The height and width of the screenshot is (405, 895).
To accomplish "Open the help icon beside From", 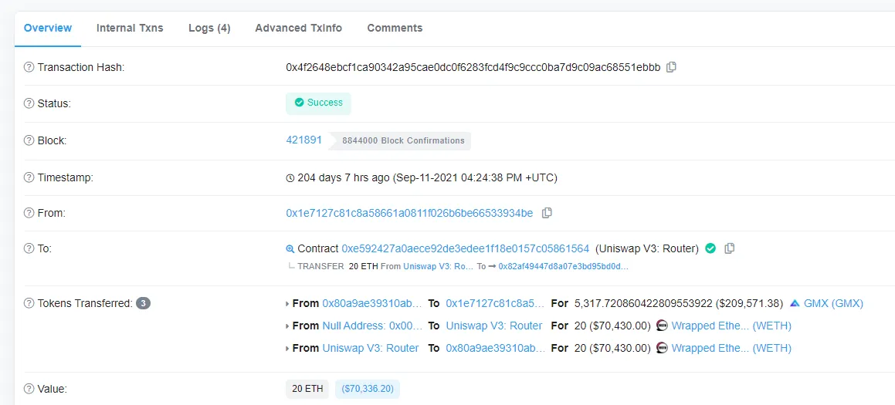I will (29, 214).
